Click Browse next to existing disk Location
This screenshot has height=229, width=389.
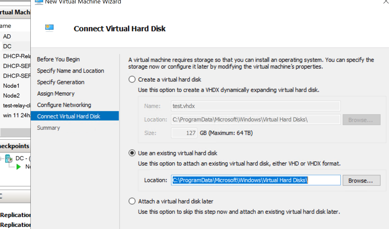point(361,181)
